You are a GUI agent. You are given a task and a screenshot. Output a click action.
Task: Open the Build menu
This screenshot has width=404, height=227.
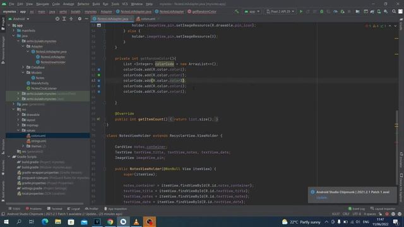pos(96,4)
